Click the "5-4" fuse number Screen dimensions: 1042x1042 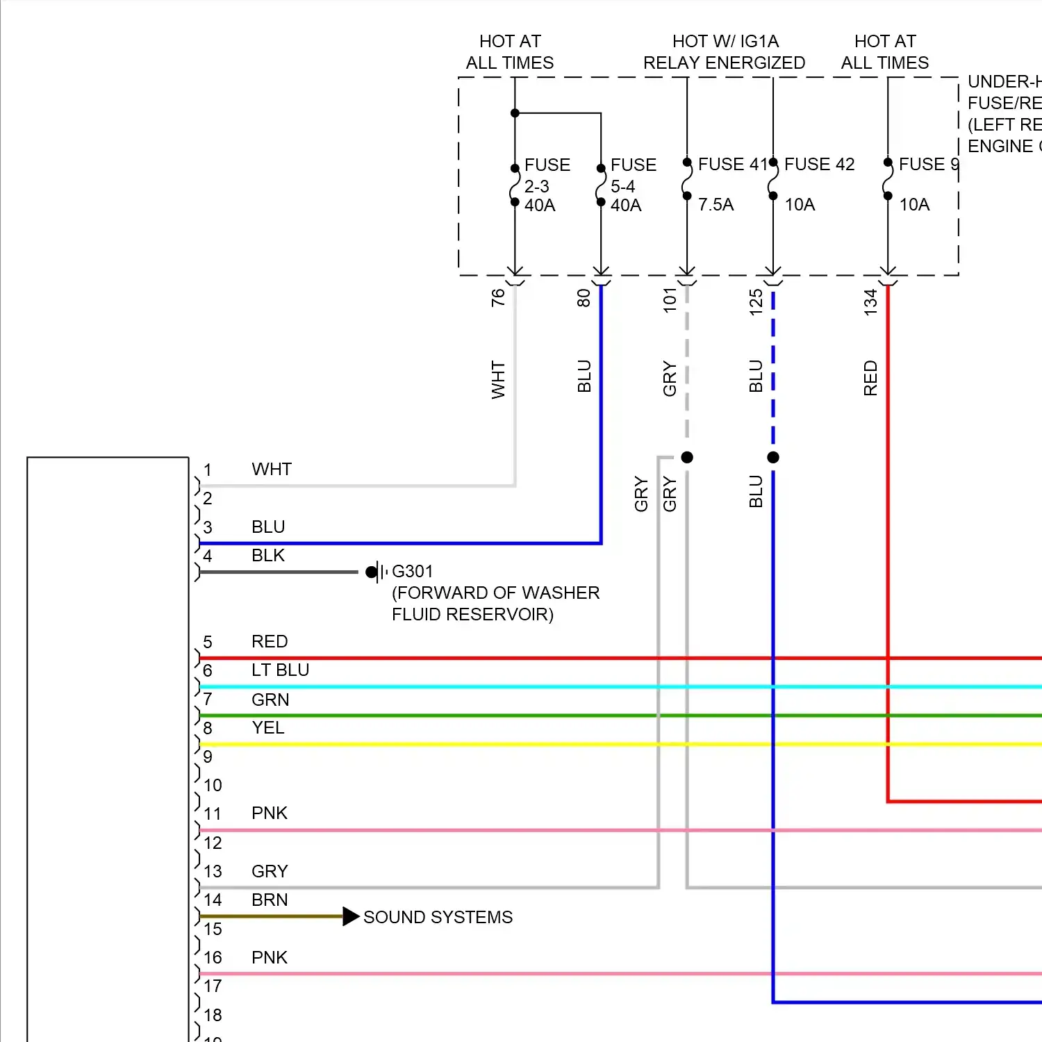click(x=622, y=186)
